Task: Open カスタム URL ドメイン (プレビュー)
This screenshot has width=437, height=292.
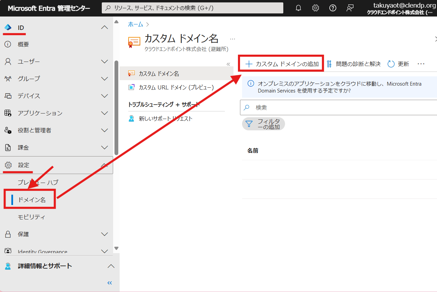Action: point(176,87)
